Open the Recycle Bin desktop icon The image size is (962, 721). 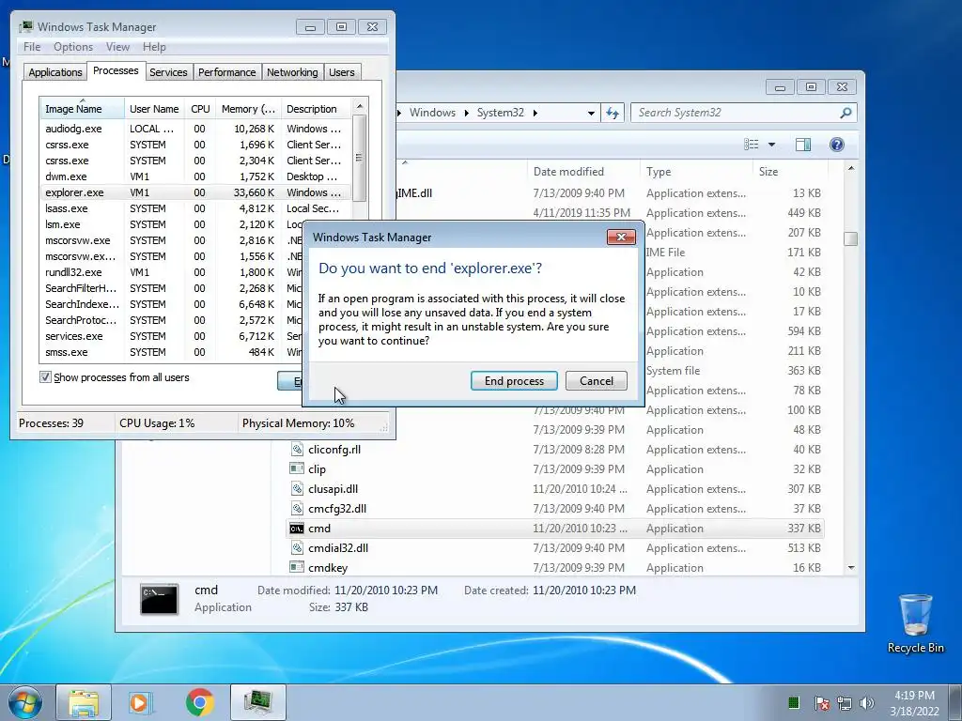coord(915,623)
